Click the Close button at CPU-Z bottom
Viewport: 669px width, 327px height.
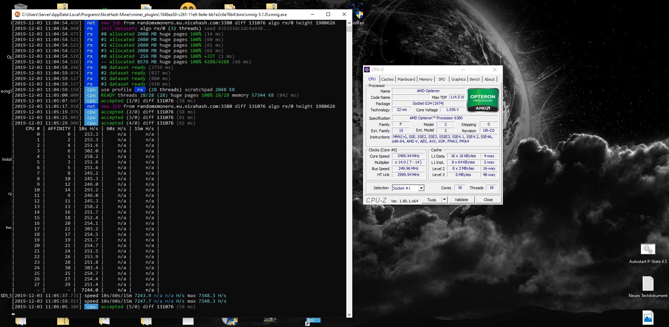tap(488, 200)
